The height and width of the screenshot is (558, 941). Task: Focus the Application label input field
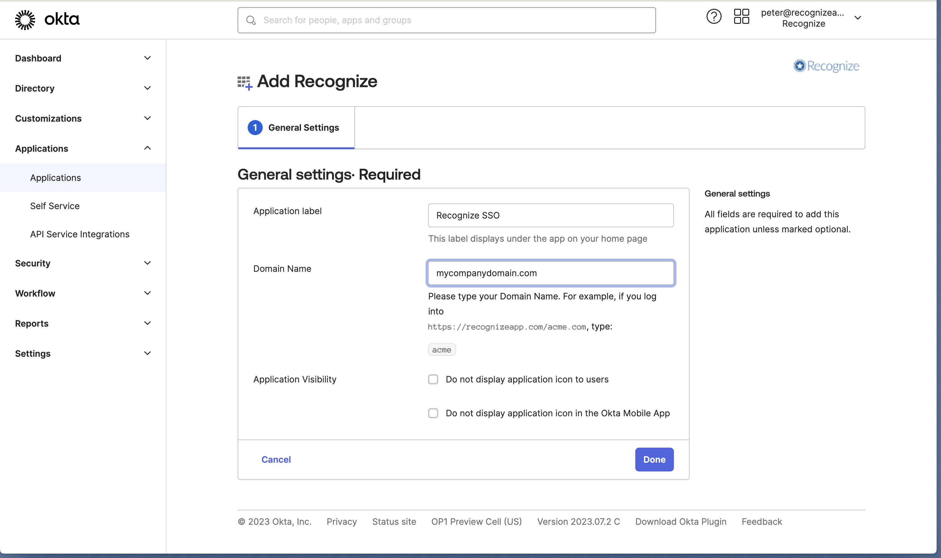[x=551, y=215]
